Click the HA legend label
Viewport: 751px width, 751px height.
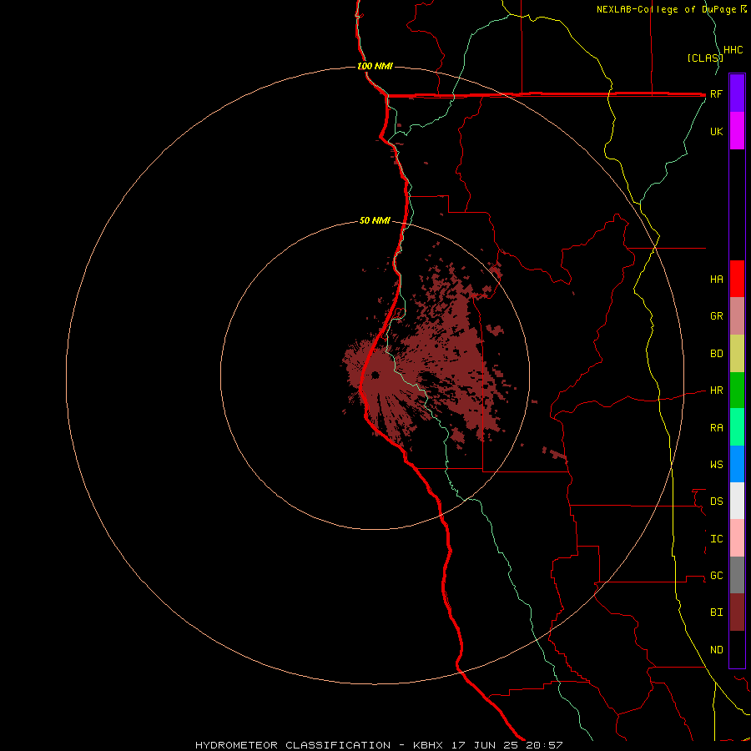[x=716, y=280]
